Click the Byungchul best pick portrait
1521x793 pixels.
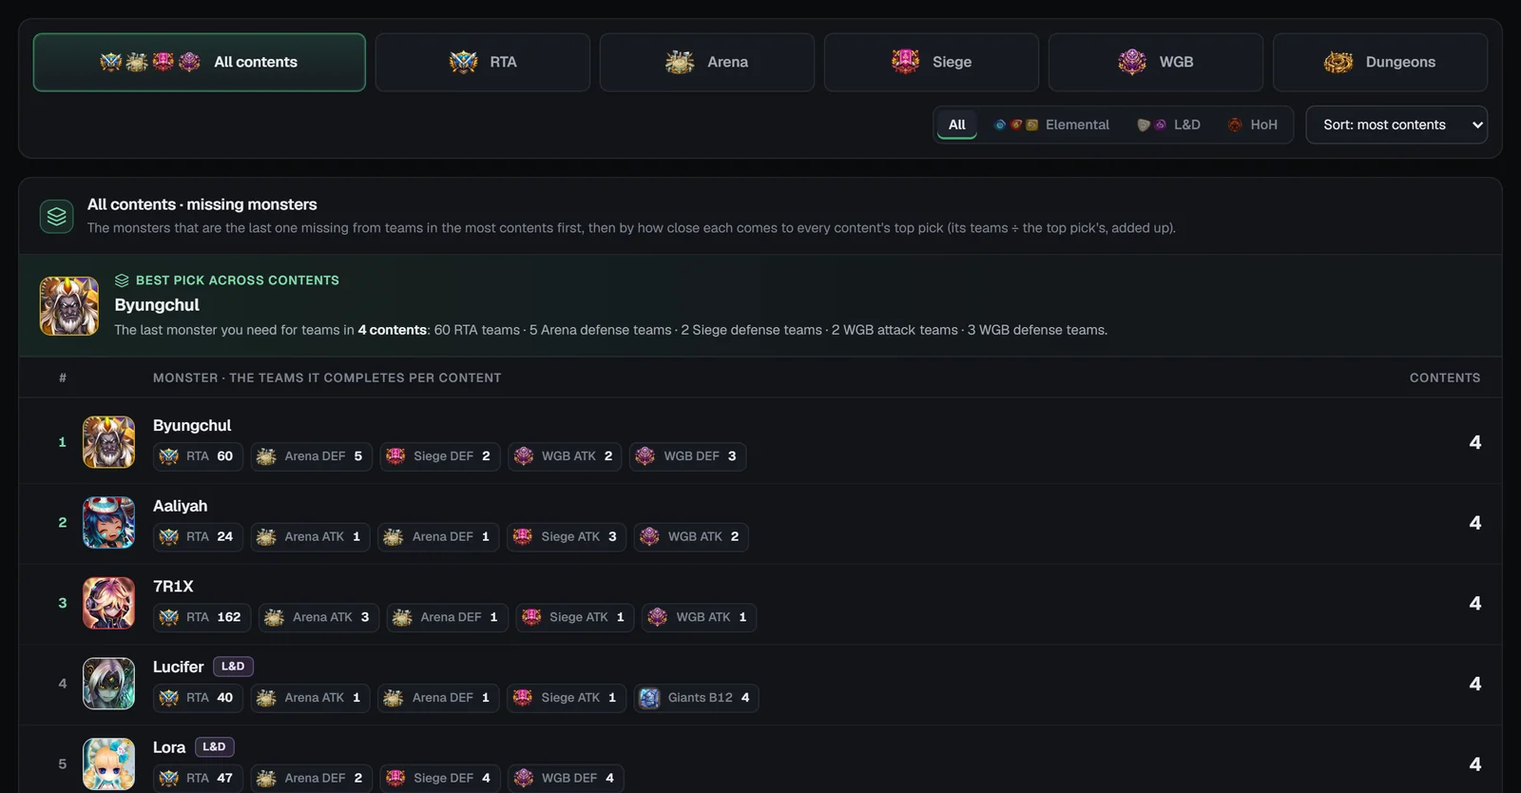pos(68,306)
